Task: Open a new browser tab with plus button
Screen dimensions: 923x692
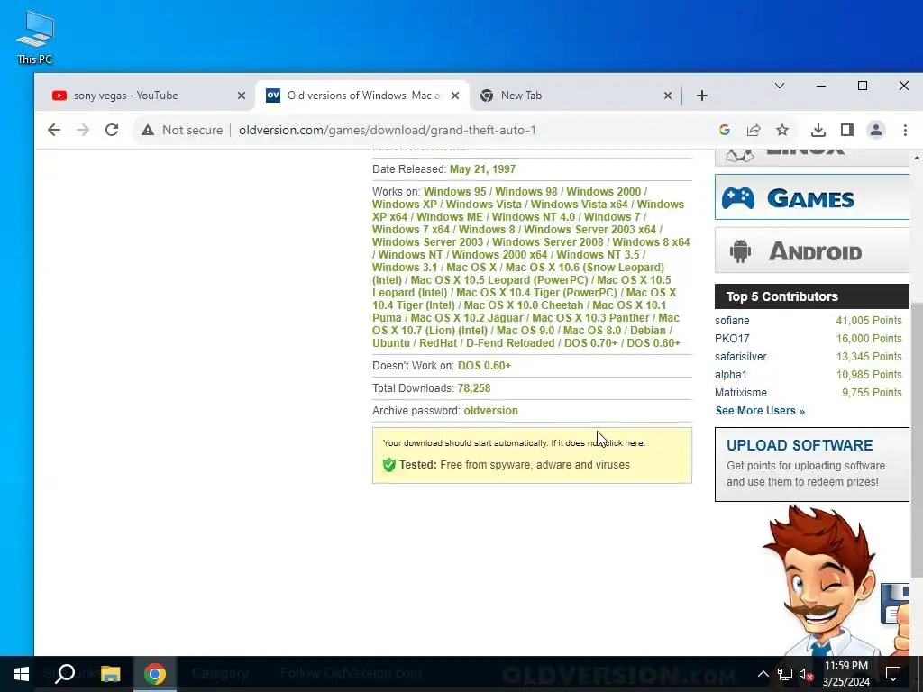Action: point(701,96)
